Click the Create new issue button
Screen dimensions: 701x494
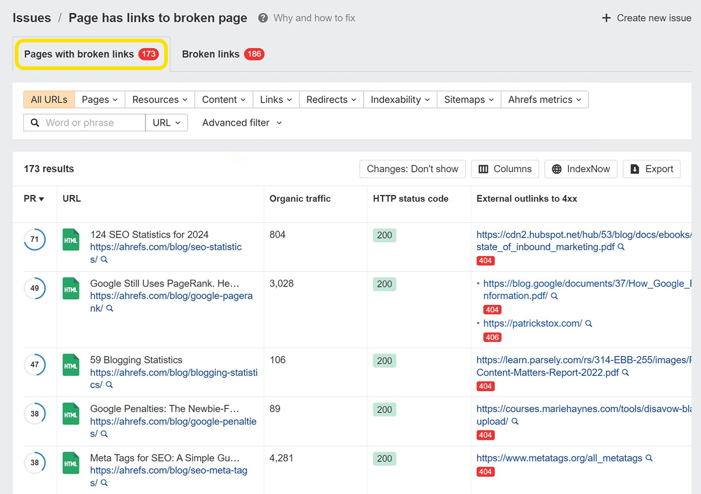click(x=646, y=18)
